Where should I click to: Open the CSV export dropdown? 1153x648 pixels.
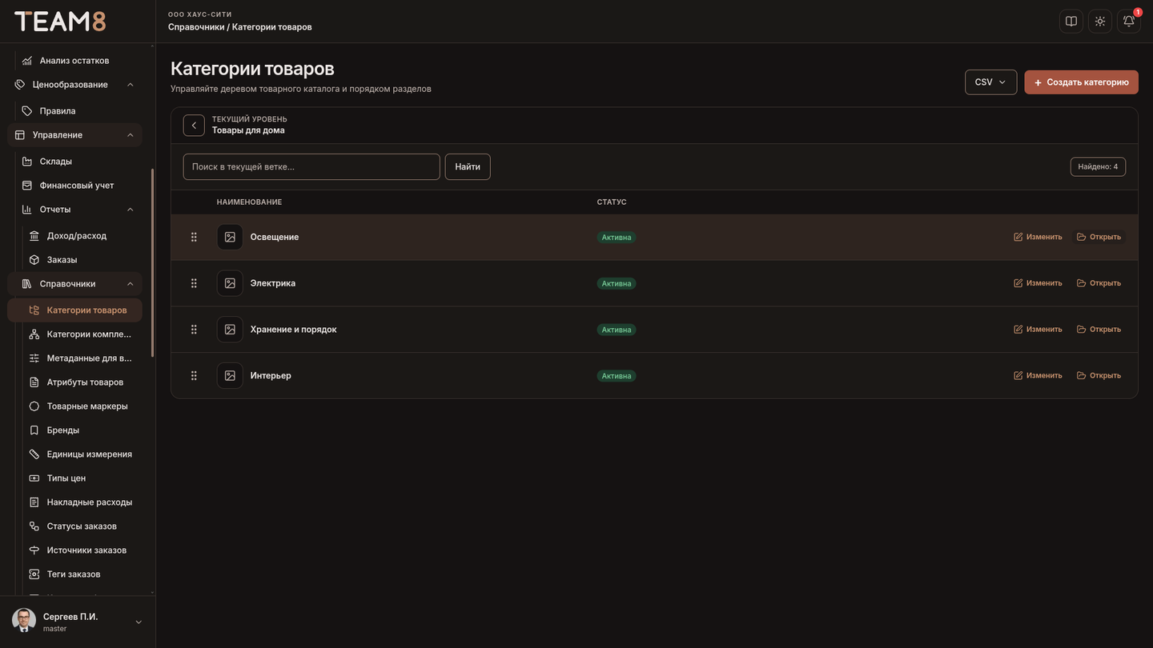pyautogui.click(x=990, y=82)
